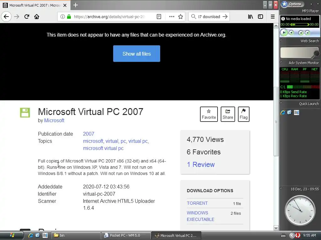Show the browser sidebars
Viewport: 321px width, 240px height.
[x=260, y=17]
